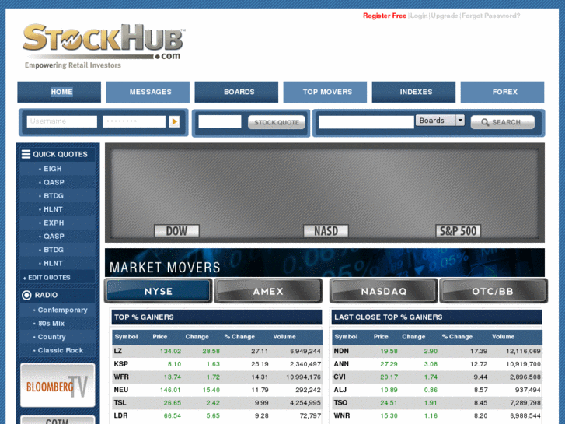Open EXPH quick quote
Viewport: 565px width, 424px height.
54,223
